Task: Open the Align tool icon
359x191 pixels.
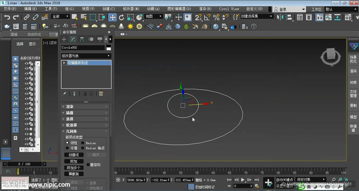Action: (x=289, y=17)
